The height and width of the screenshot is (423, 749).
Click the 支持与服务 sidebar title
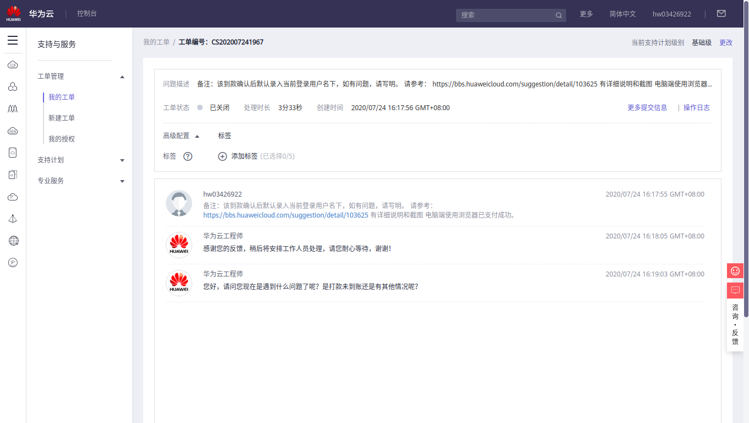57,44
